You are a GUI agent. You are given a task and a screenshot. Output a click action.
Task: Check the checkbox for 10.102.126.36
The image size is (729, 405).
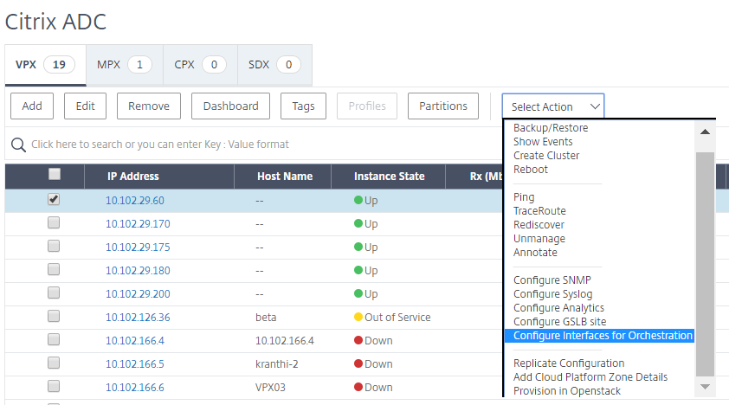tap(54, 316)
